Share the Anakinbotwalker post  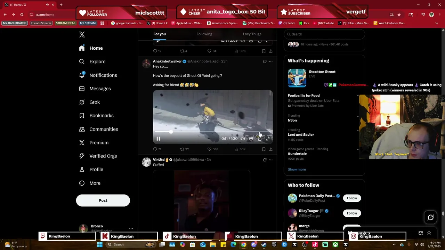pos(271,149)
